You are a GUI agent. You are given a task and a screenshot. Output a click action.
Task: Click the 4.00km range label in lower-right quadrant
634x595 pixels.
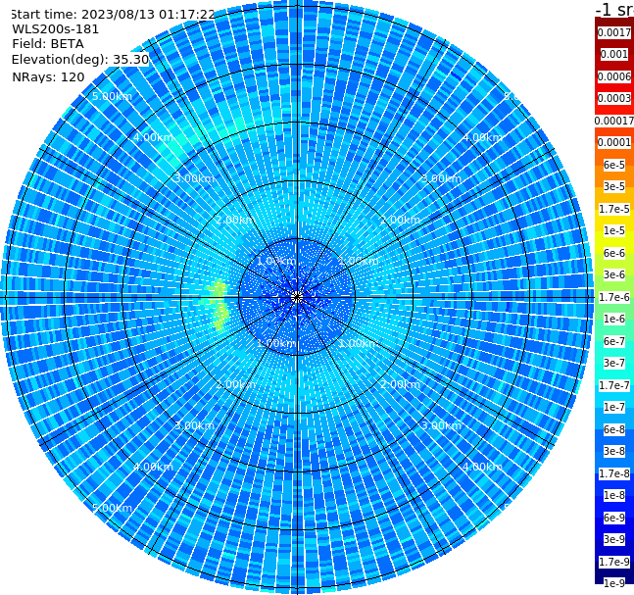tap(482, 467)
